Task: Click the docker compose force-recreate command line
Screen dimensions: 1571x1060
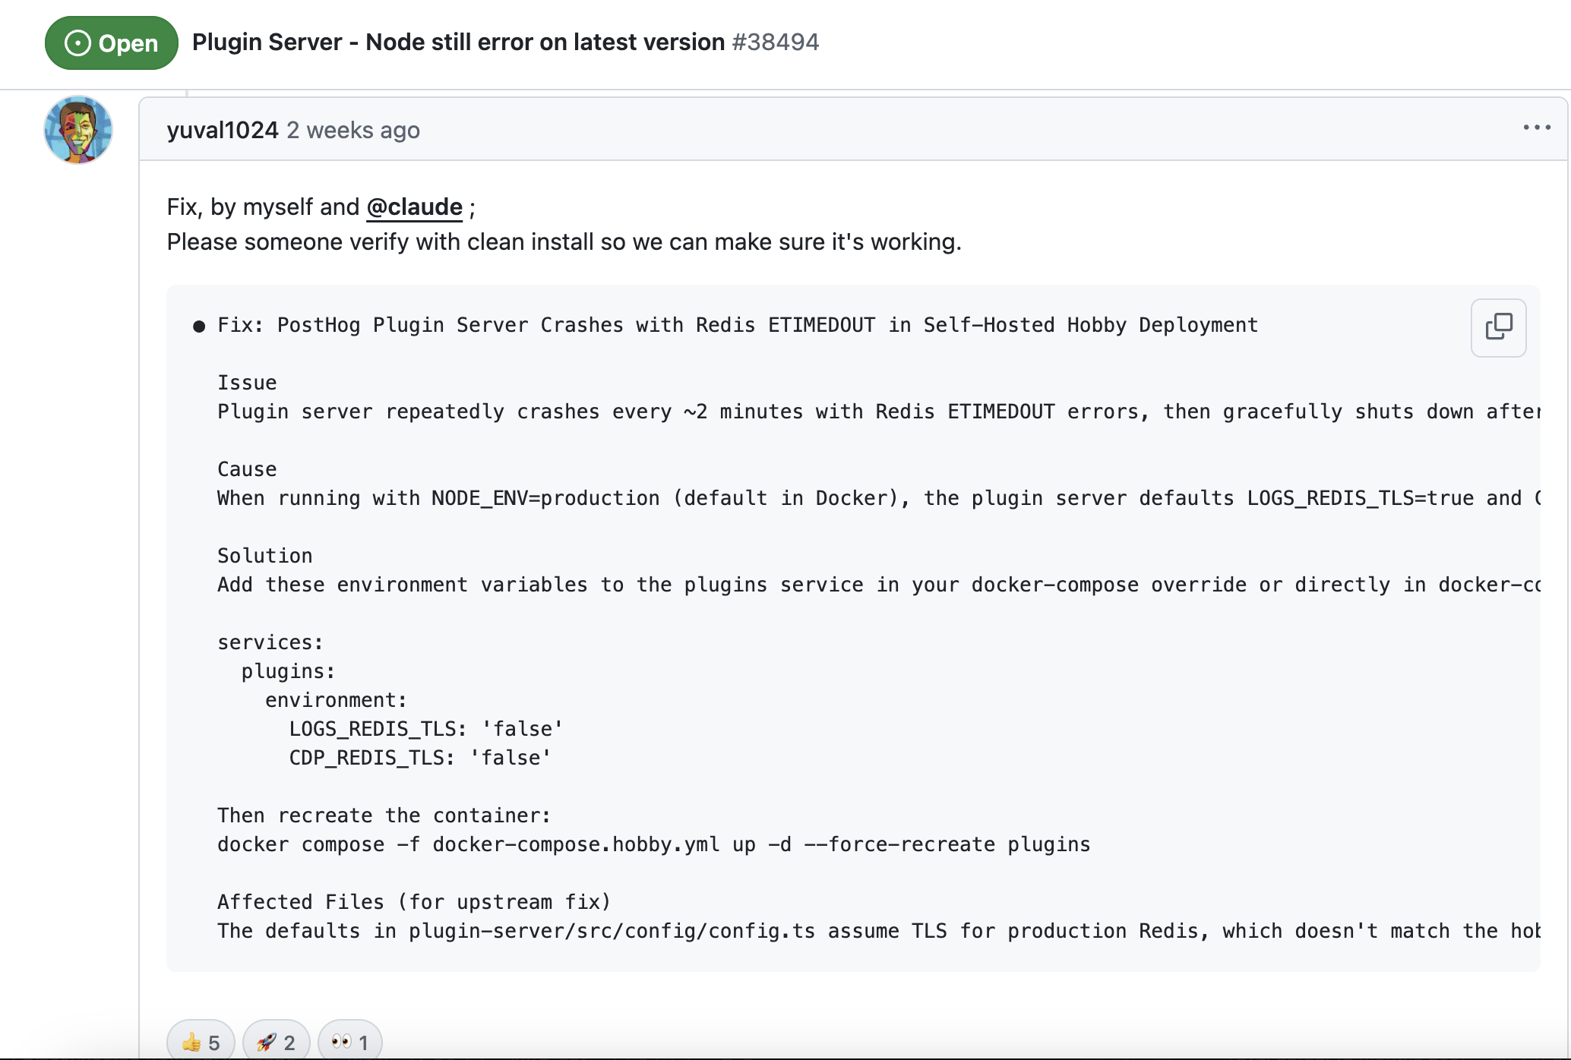Action: (653, 844)
